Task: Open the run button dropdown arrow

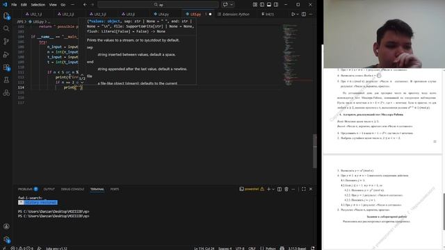Action: (298, 14)
